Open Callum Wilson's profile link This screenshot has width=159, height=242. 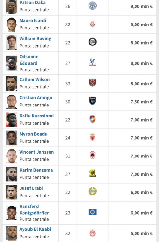point(35,80)
